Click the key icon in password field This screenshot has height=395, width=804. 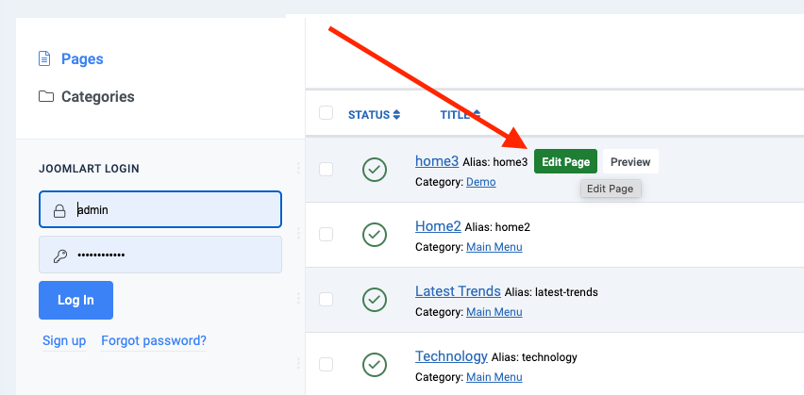[59, 255]
